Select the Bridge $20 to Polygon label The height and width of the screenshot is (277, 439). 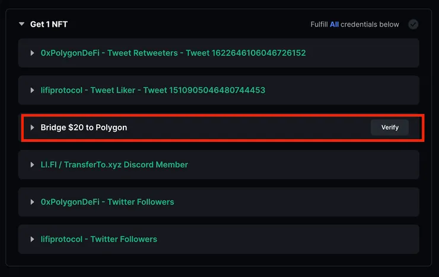click(x=84, y=128)
